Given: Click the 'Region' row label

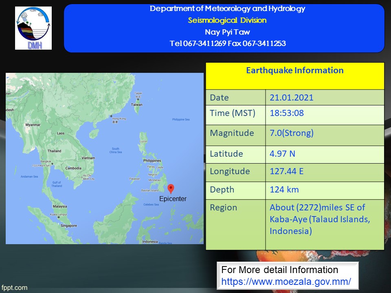Looking at the screenshot, I should coord(224,208).
